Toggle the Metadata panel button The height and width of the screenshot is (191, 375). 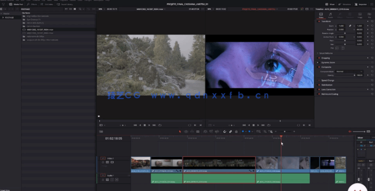tap(345, 4)
